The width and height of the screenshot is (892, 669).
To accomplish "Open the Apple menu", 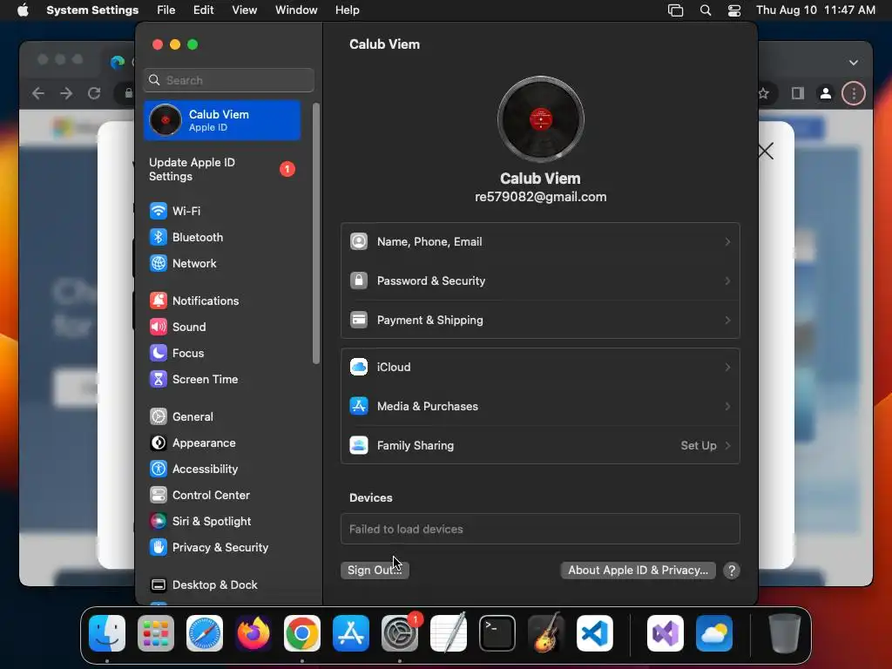I will (23, 10).
